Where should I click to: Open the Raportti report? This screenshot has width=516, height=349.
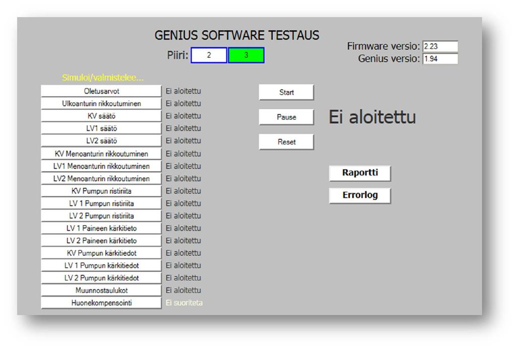pos(360,173)
